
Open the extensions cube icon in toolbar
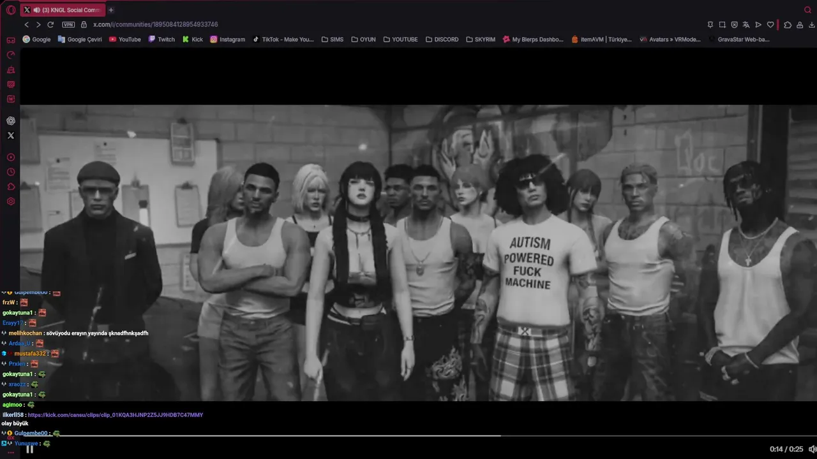tap(788, 24)
